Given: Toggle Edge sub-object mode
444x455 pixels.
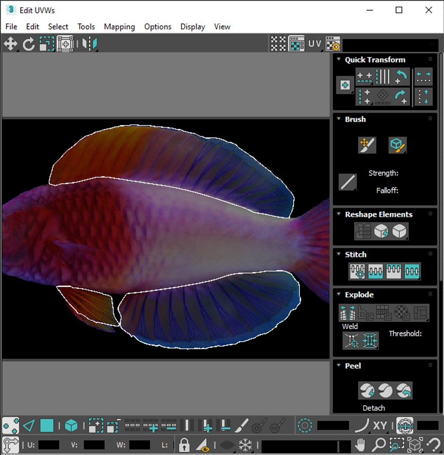Looking at the screenshot, I should pos(29,426).
